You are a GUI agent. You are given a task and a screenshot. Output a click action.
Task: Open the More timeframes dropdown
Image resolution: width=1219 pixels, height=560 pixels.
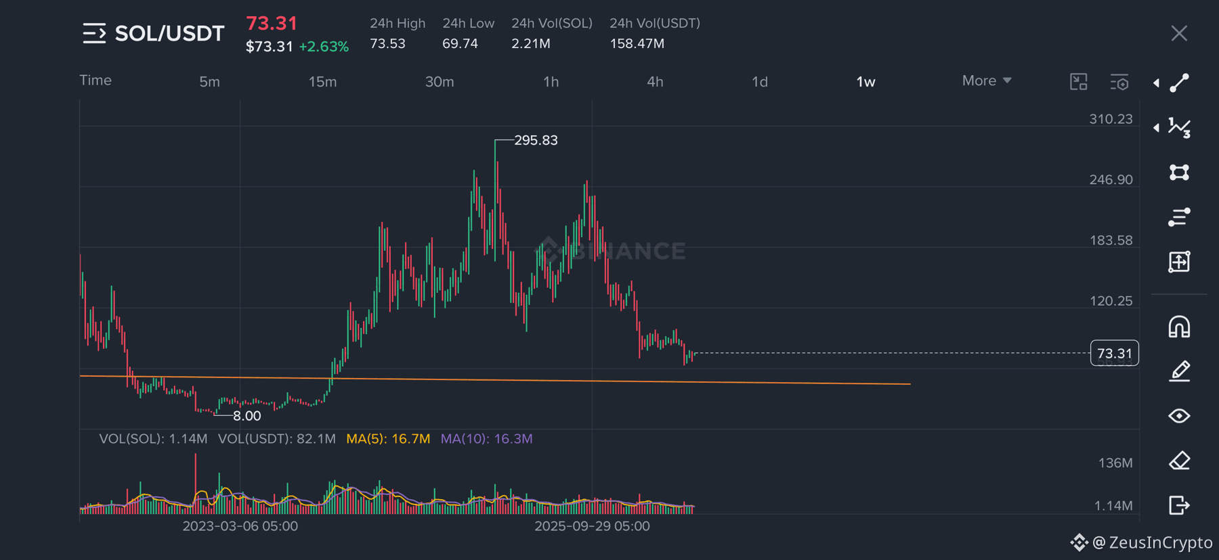pos(987,80)
